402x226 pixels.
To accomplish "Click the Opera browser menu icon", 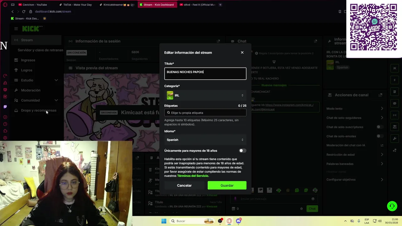I will click(x=5, y=5).
